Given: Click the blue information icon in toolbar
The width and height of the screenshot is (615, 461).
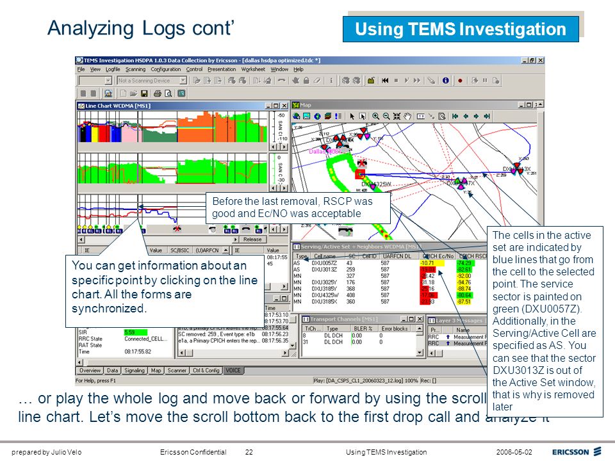Looking at the screenshot, I should (446, 81).
